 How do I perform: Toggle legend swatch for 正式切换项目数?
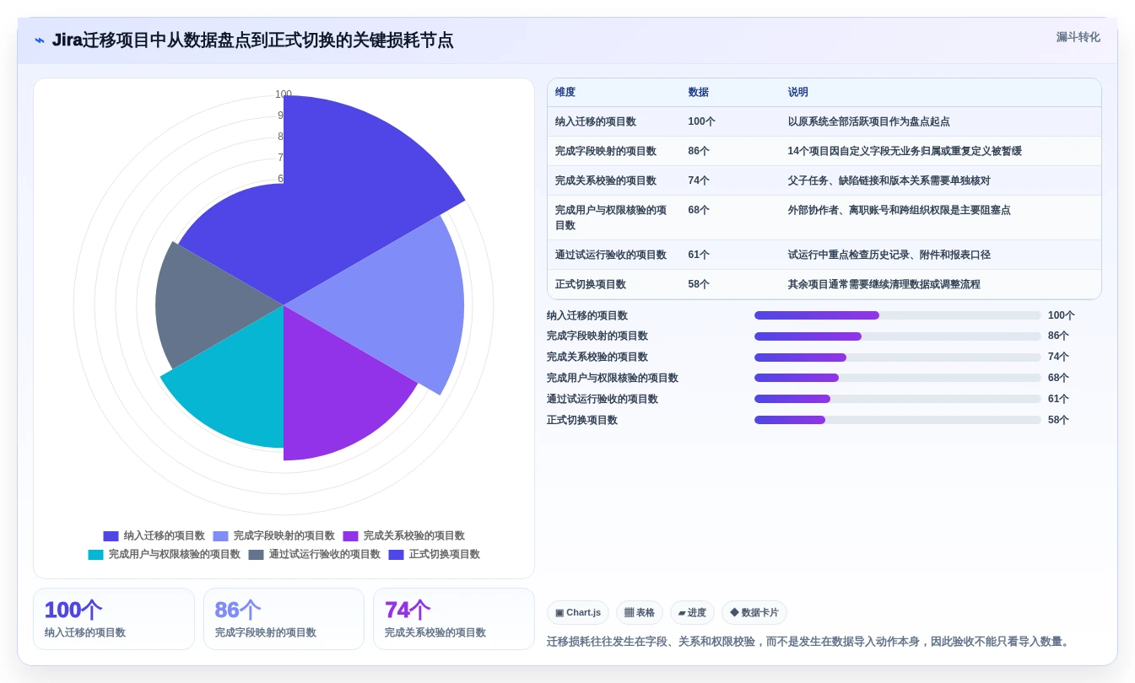(396, 555)
